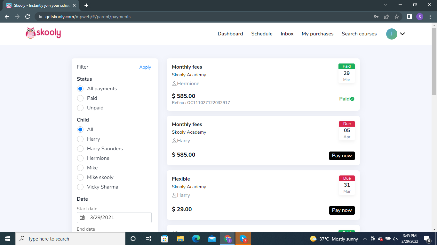This screenshot has width=437, height=245.
Task: Show hidden tray icons chevron
Action: tap(365, 239)
